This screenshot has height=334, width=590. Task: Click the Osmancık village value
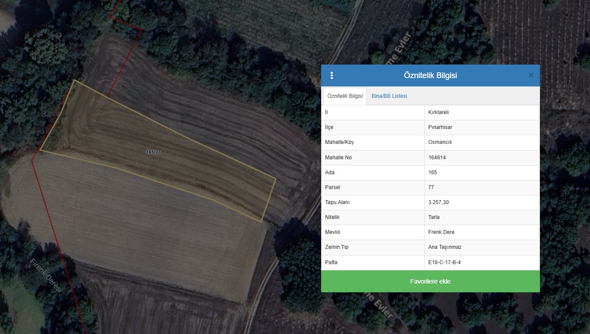tap(440, 142)
